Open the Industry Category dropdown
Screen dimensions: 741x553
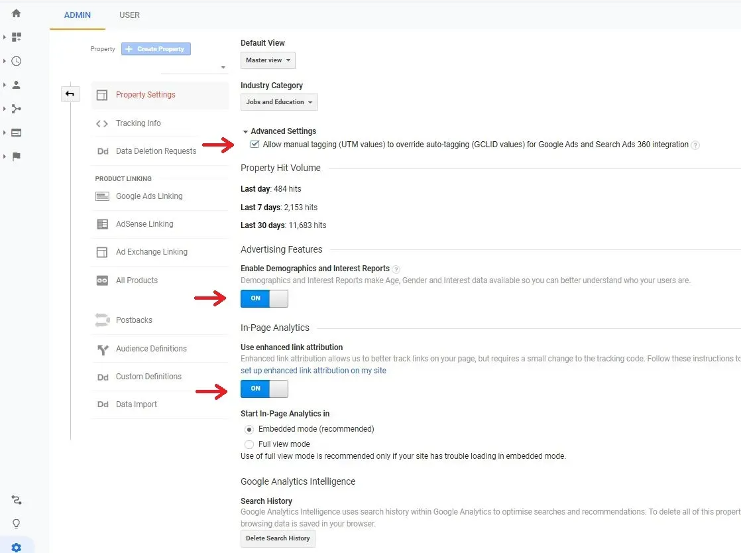click(279, 102)
